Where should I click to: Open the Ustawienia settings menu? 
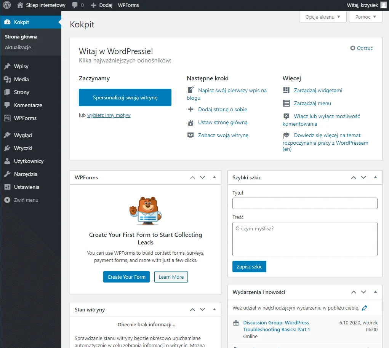click(30, 187)
